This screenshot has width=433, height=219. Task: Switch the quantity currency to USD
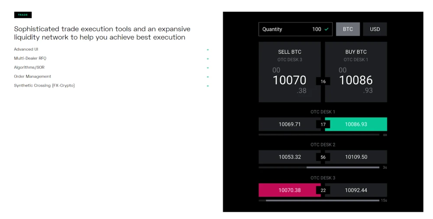coord(375,29)
